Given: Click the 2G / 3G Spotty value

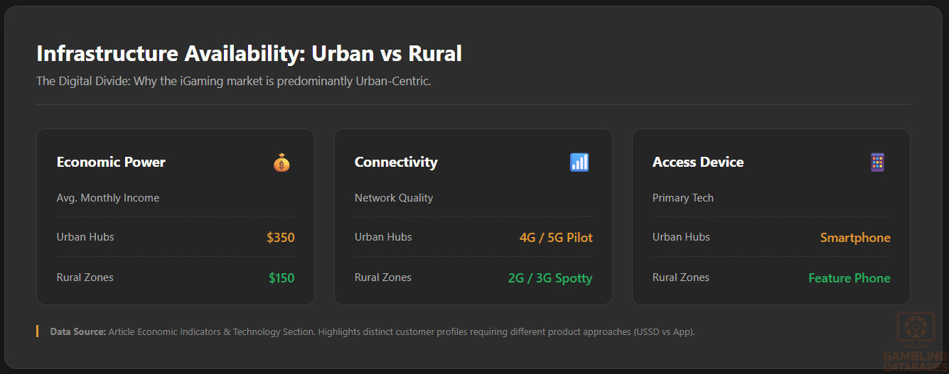Looking at the screenshot, I should tap(550, 278).
